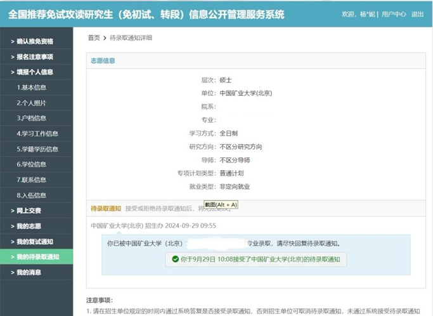This screenshot has height=316, width=433.
Task: Click 用户中心 link in header
Action: 394,14
